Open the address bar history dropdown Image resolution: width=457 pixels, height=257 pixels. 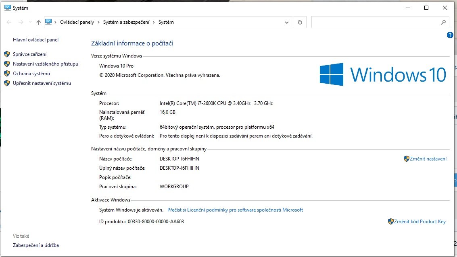287,23
